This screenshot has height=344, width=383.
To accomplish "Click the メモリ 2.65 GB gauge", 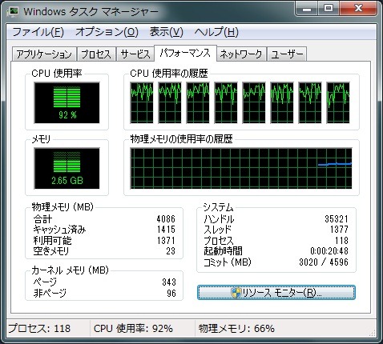I will click(67, 168).
